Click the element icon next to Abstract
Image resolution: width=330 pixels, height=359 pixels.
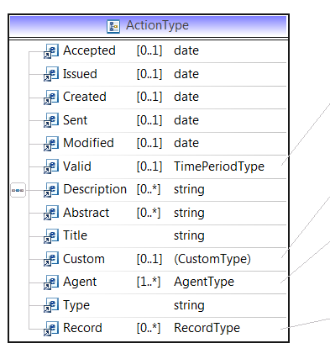[x=51, y=213]
